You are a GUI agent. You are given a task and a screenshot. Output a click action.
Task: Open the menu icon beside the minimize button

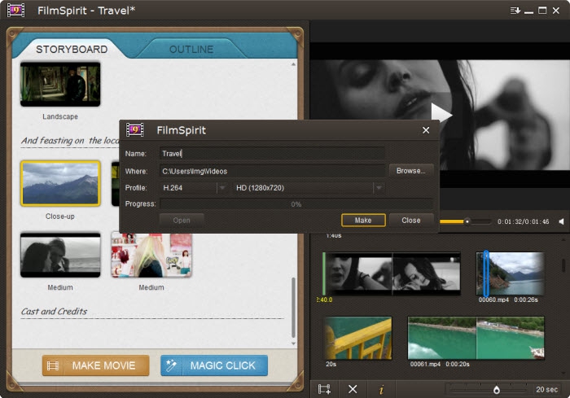pyautogui.click(x=515, y=11)
